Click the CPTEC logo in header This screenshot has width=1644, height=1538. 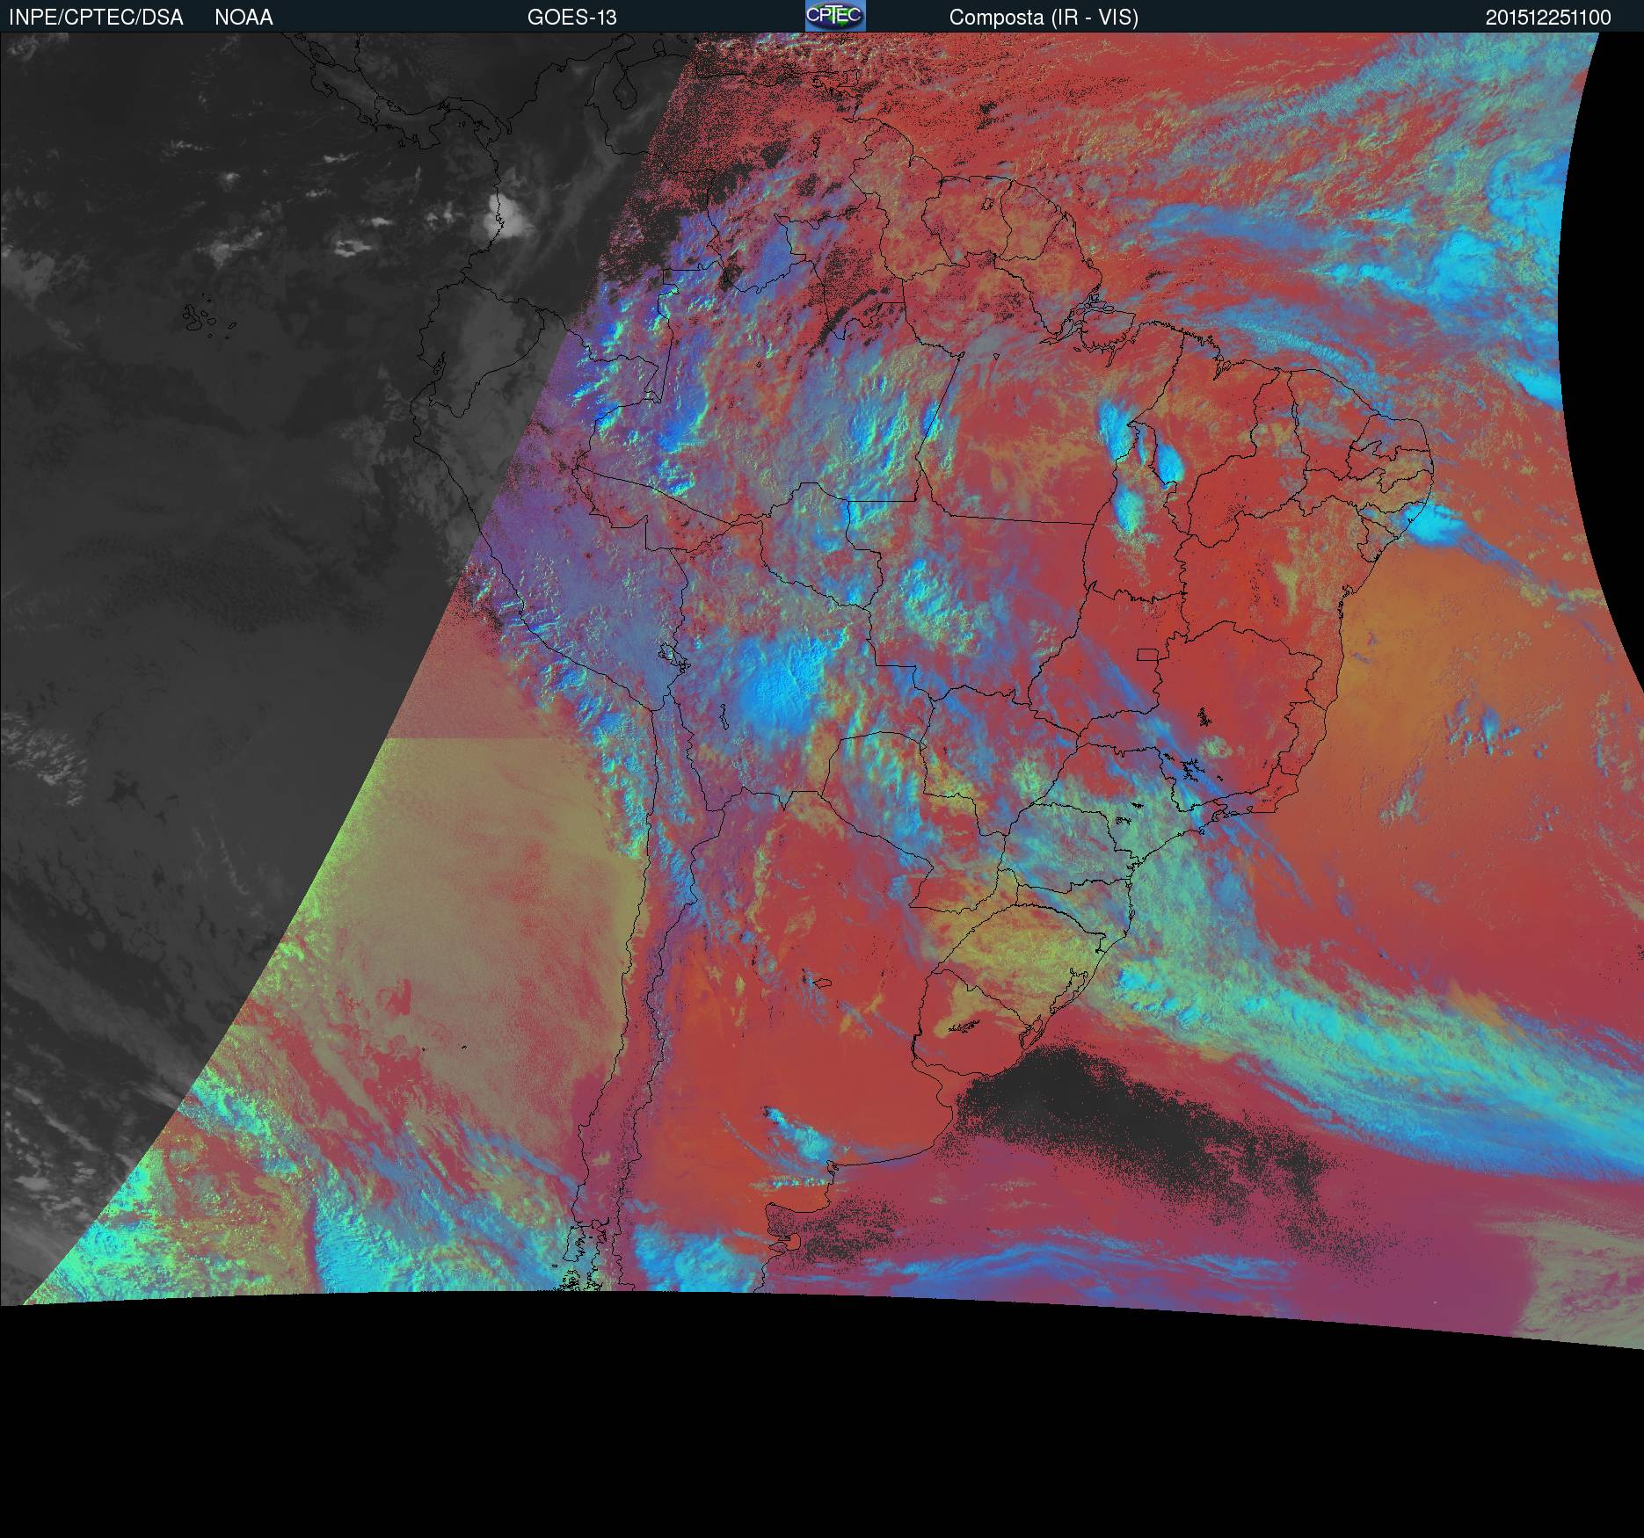click(x=835, y=16)
